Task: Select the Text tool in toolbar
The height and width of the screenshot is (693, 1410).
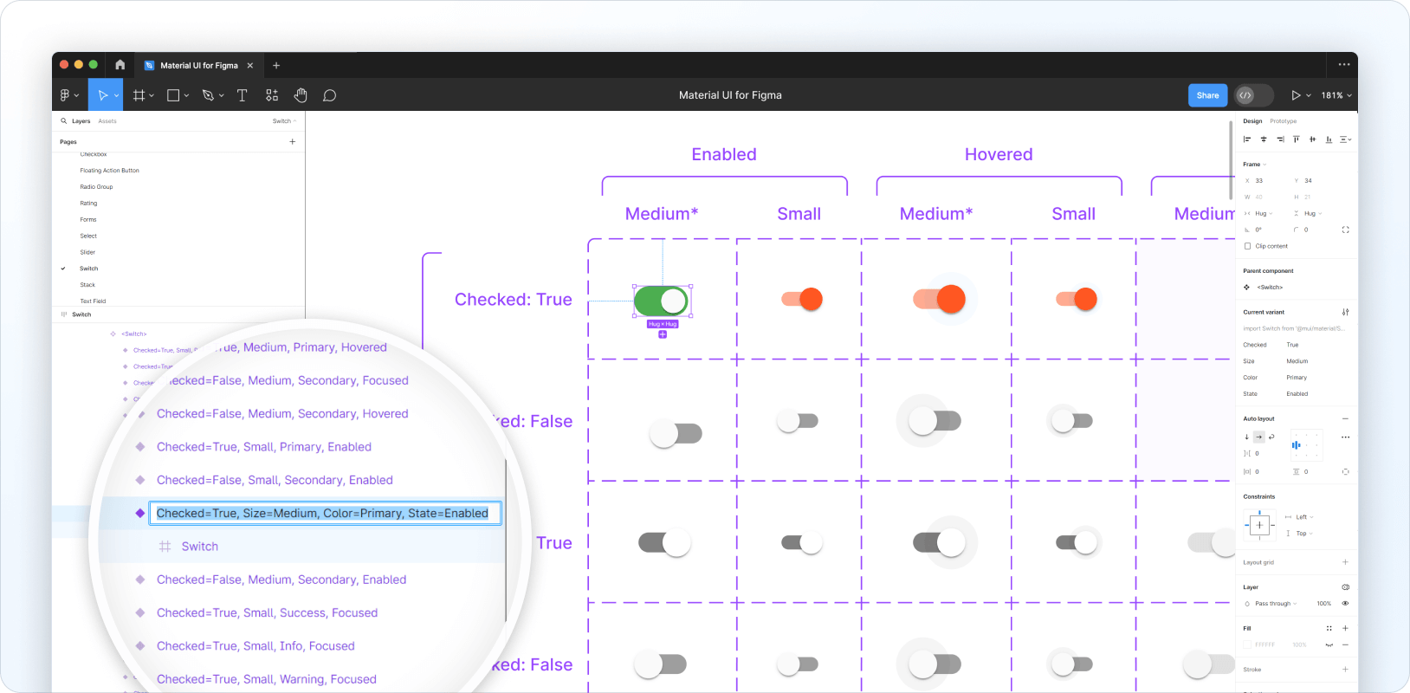Action: [x=243, y=95]
